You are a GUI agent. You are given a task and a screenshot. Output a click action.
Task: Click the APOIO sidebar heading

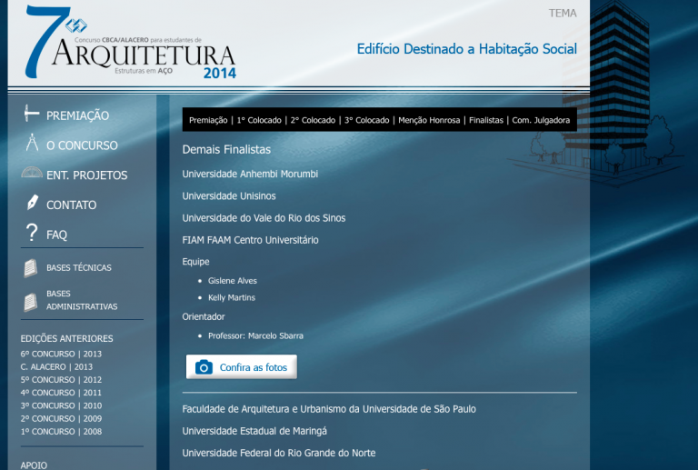click(34, 465)
